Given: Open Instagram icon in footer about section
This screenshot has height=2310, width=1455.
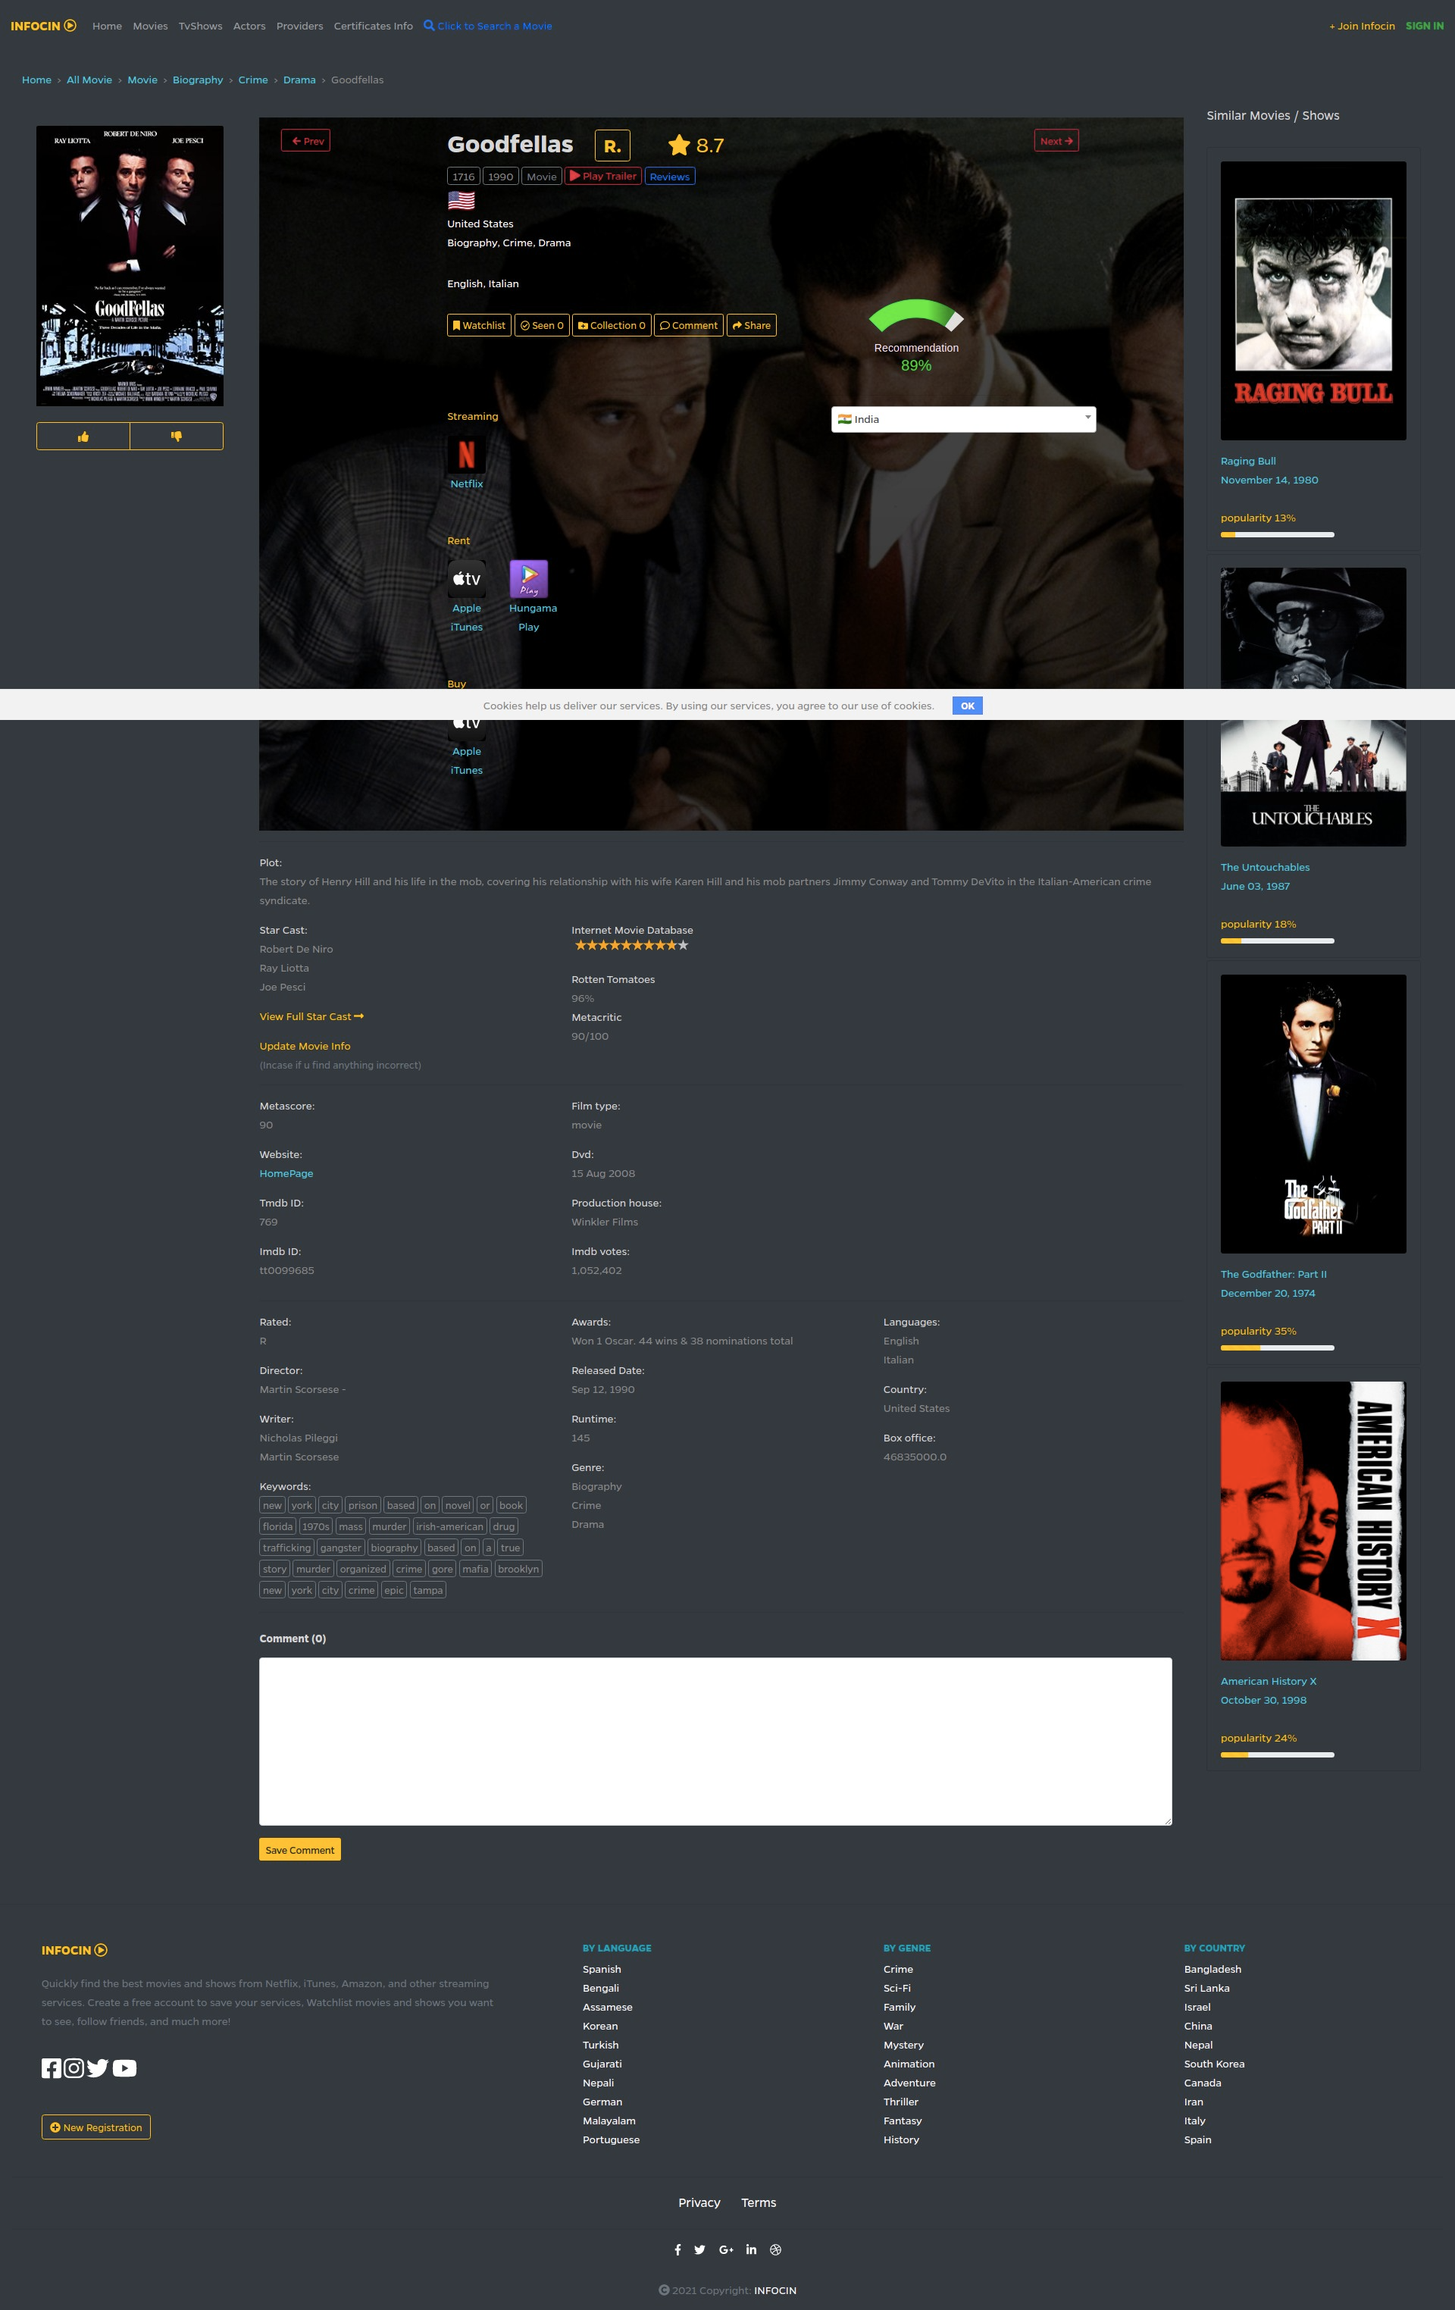Looking at the screenshot, I should click(x=74, y=2068).
